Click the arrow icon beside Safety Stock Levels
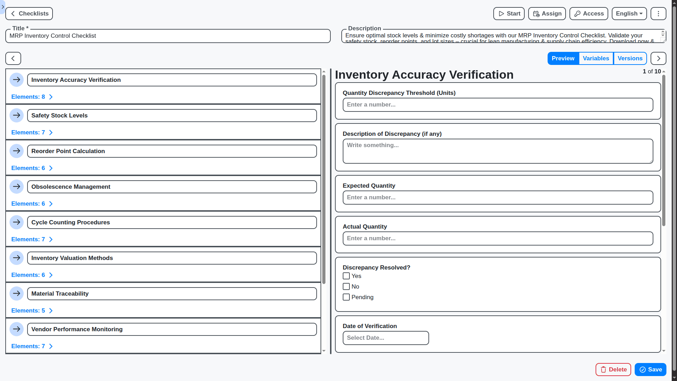This screenshot has height=381, width=677. tap(17, 115)
